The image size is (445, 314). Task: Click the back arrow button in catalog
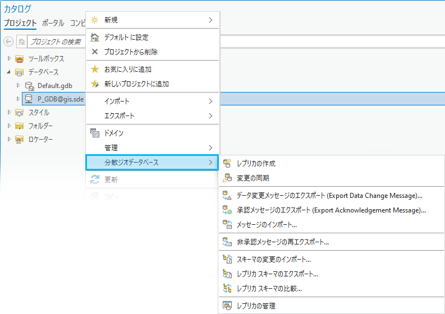tap(8, 41)
